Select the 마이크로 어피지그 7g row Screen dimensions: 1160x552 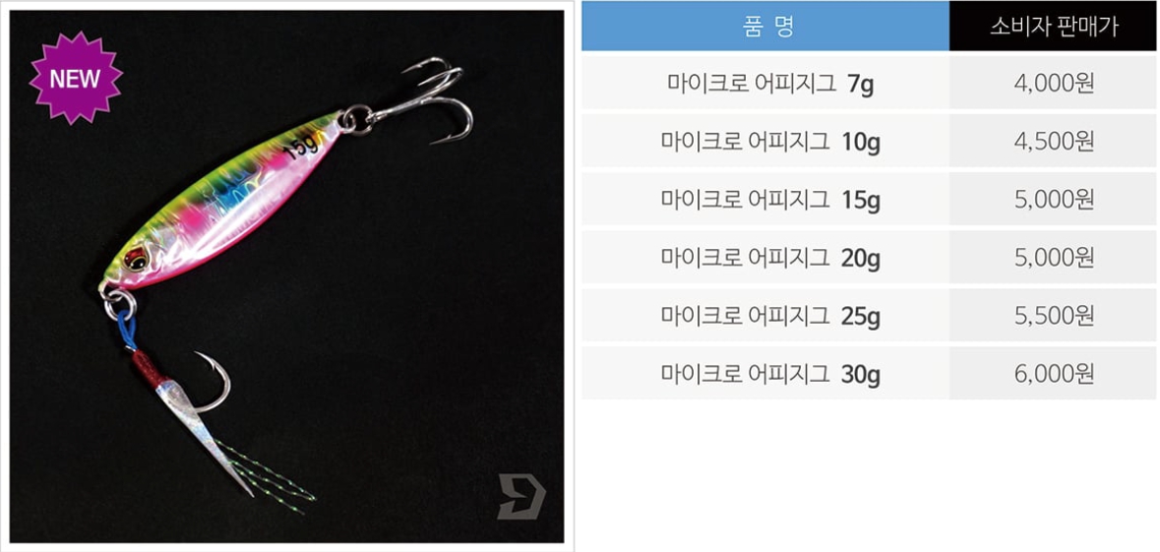(869, 83)
